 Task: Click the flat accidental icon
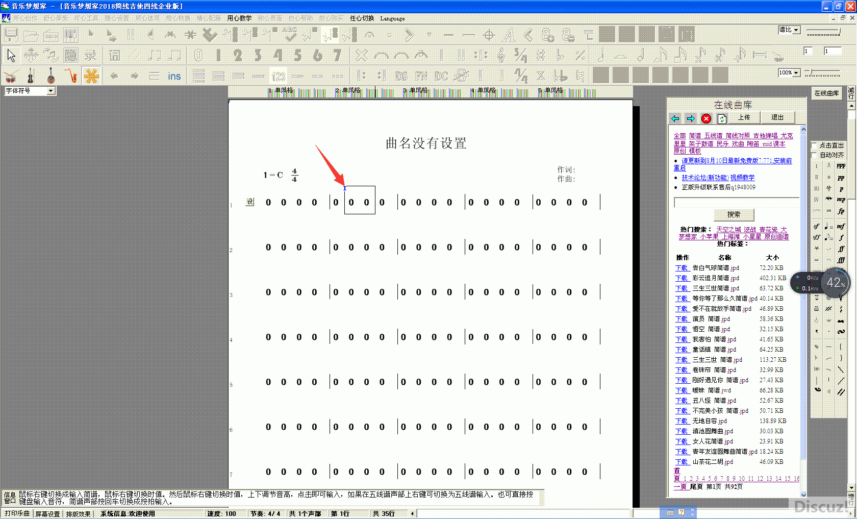coord(561,55)
